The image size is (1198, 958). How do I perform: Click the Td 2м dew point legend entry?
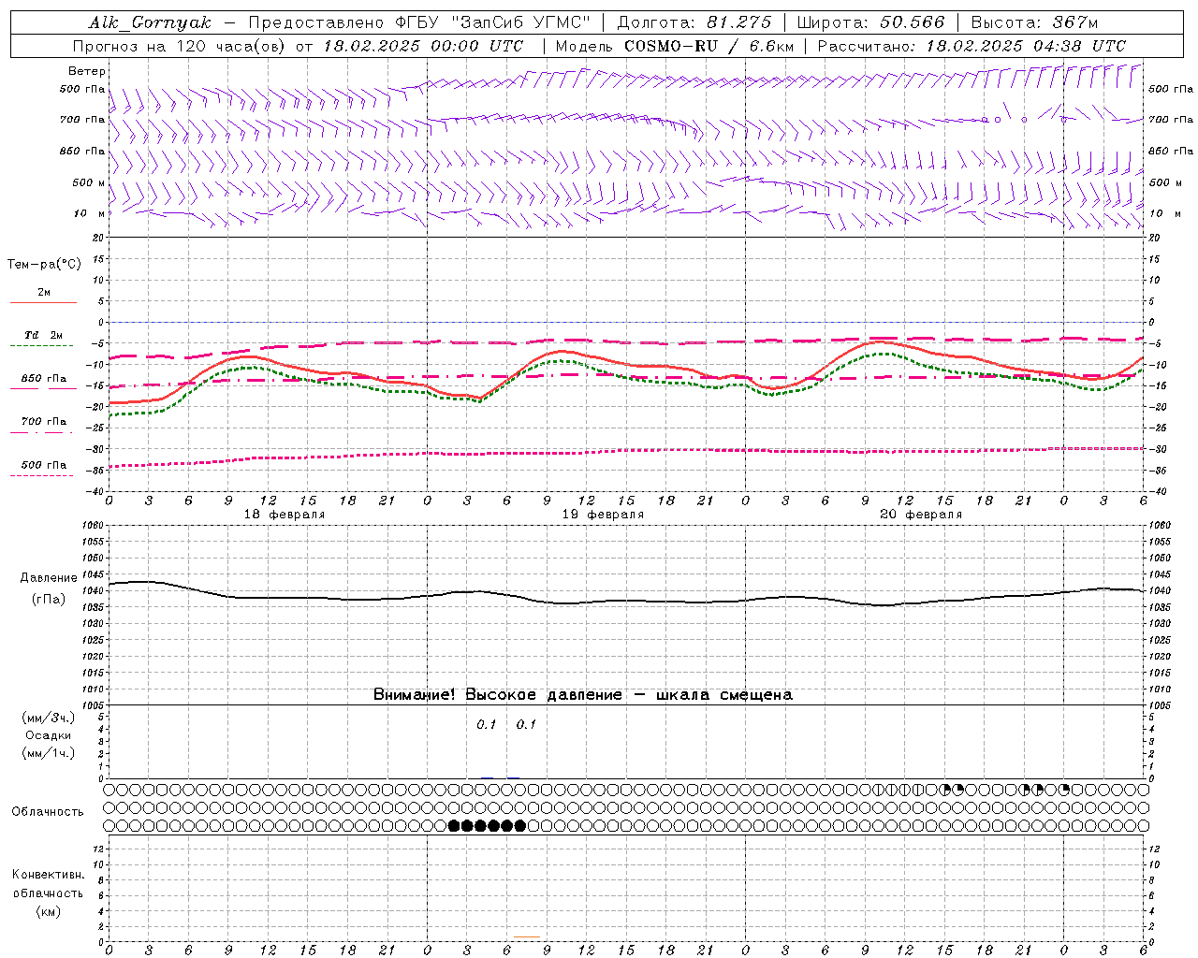click(x=44, y=335)
